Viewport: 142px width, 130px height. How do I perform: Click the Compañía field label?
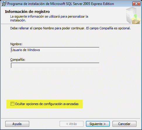pos(18,60)
